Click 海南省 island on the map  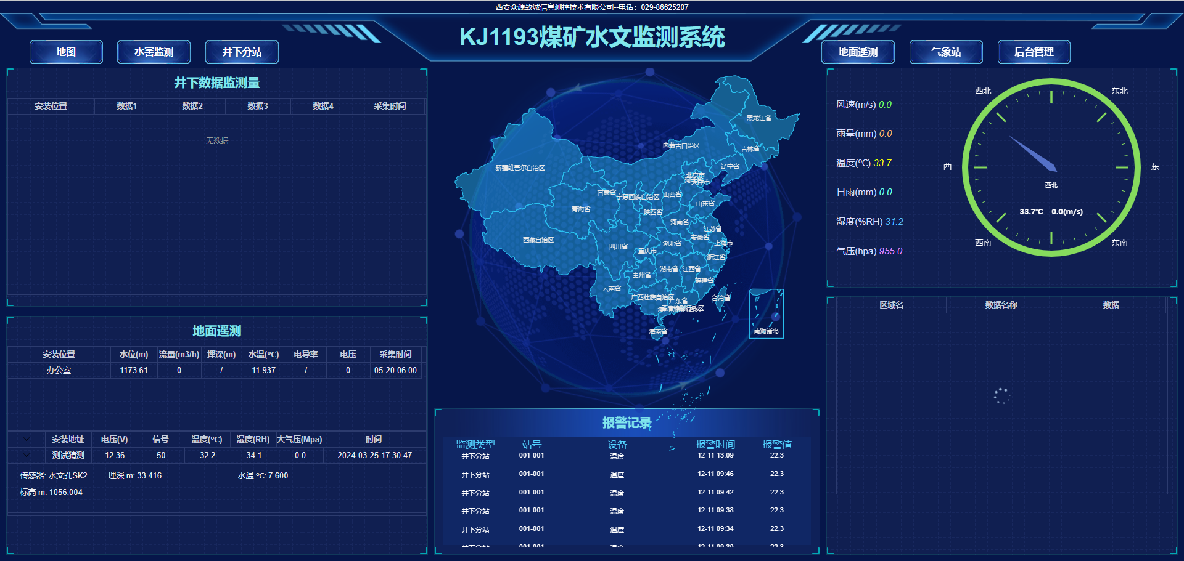657,331
